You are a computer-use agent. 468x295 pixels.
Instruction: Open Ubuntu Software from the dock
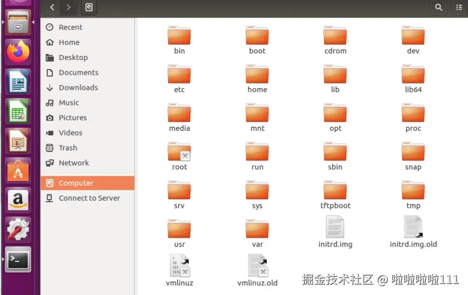coord(18,170)
